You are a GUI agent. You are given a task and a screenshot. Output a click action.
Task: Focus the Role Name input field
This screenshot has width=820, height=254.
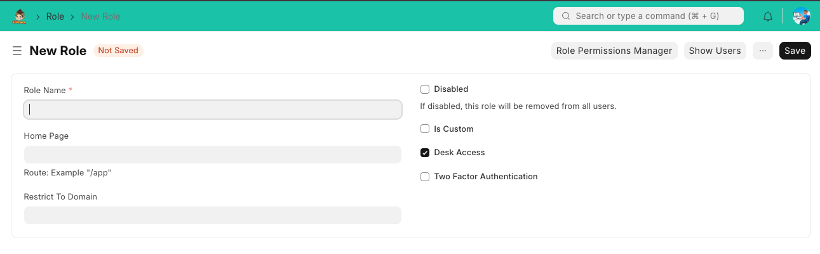(212, 110)
